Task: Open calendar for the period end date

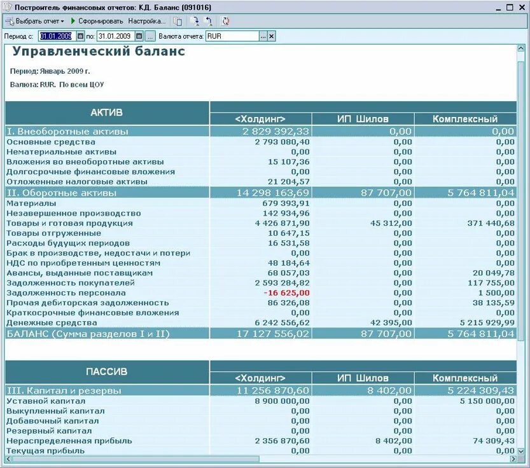Action: tap(139, 36)
